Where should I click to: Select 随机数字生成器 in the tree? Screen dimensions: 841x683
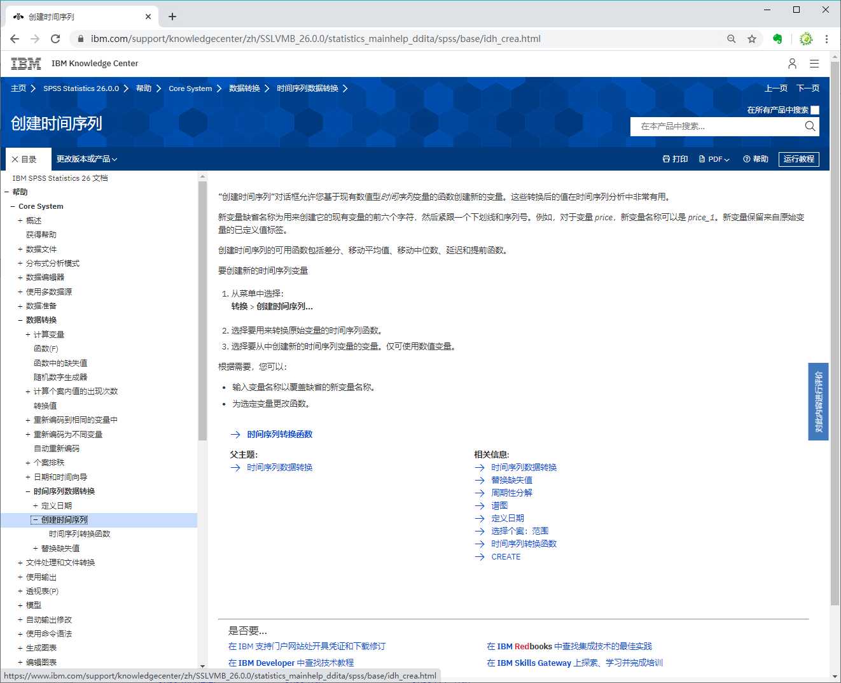[60, 377]
